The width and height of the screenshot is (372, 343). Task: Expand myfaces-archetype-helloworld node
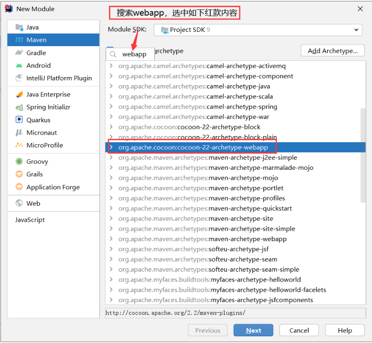coord(111,279)
